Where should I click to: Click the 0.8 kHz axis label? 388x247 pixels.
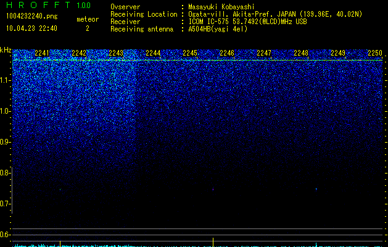pos(5,173)
